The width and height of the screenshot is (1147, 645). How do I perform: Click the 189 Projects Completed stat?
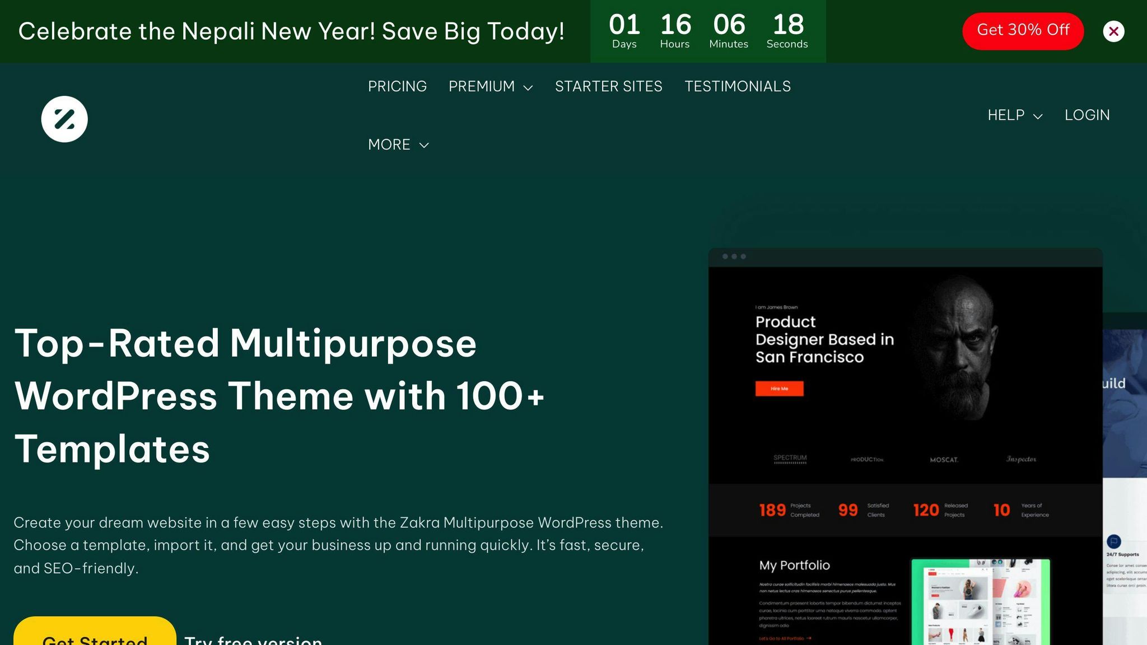pyautogui.click(x=789, y=510)
